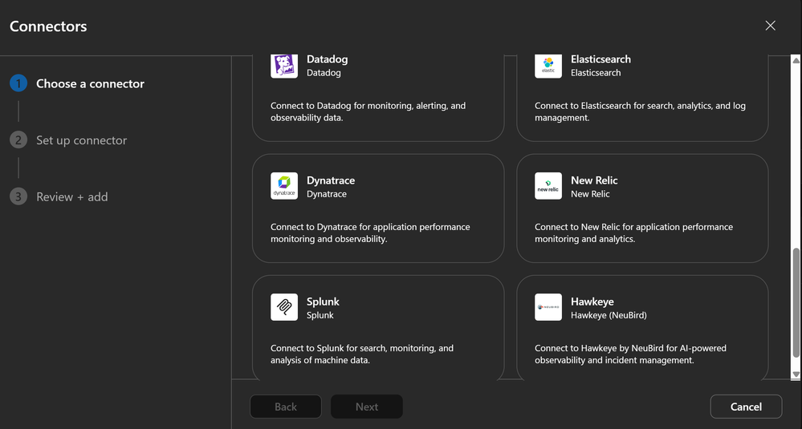The width and height of the screenshot is (802, 429).
Task: Go to Set up connector step
Action: tap(81, 140)
